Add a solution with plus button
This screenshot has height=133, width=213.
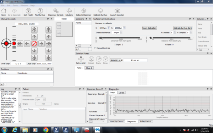(x=77, y=49)
